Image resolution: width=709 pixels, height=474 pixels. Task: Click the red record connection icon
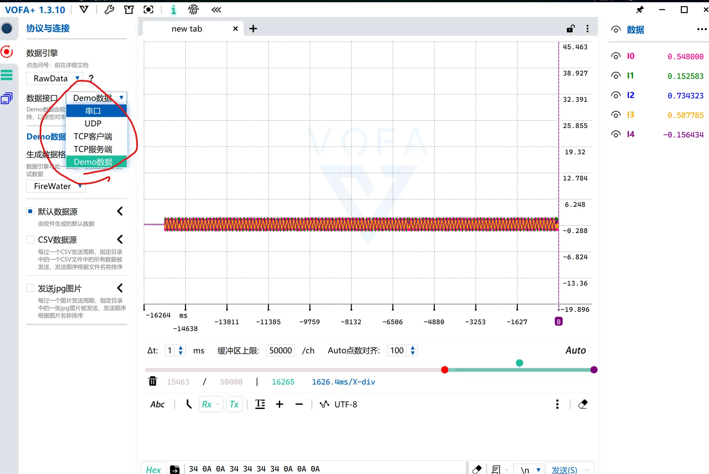click(7, 51)
